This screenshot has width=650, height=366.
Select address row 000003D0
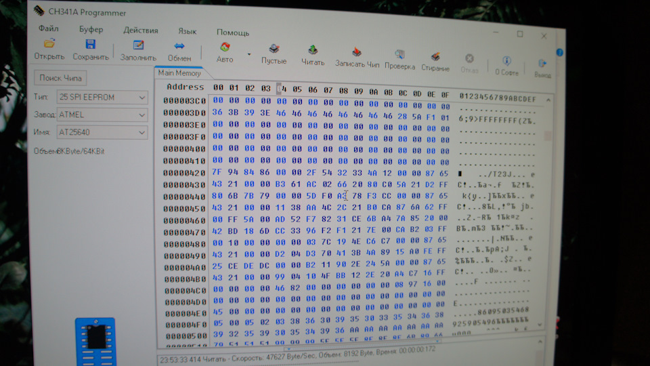click(x=184, y=113)
